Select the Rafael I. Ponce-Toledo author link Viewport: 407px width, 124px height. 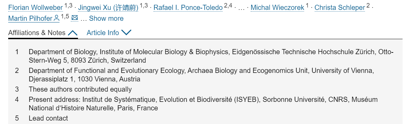pyautogui.click(x=188, y=8)
